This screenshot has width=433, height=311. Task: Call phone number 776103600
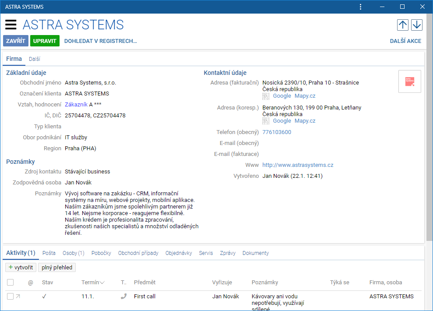[277, 132]
